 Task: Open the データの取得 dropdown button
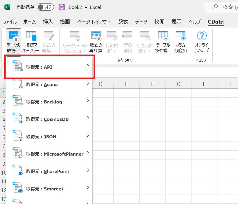tap(14, 42)
